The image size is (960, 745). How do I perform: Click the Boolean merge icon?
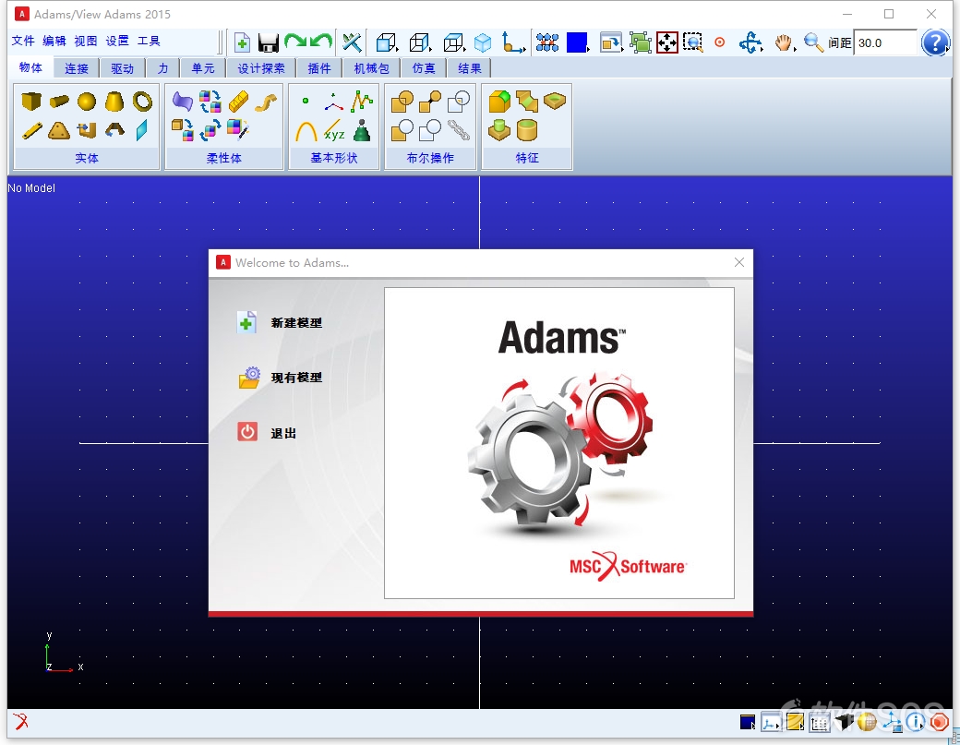tap(430, 101)
